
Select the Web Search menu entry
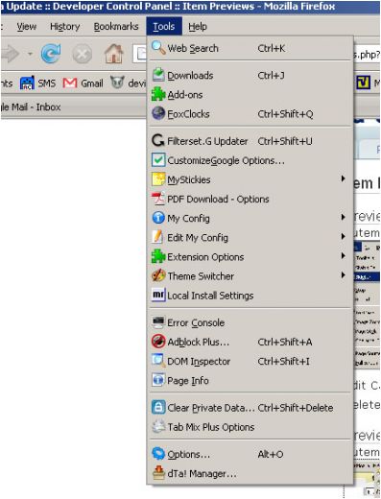pyautogui.click(x=250, y=48)
